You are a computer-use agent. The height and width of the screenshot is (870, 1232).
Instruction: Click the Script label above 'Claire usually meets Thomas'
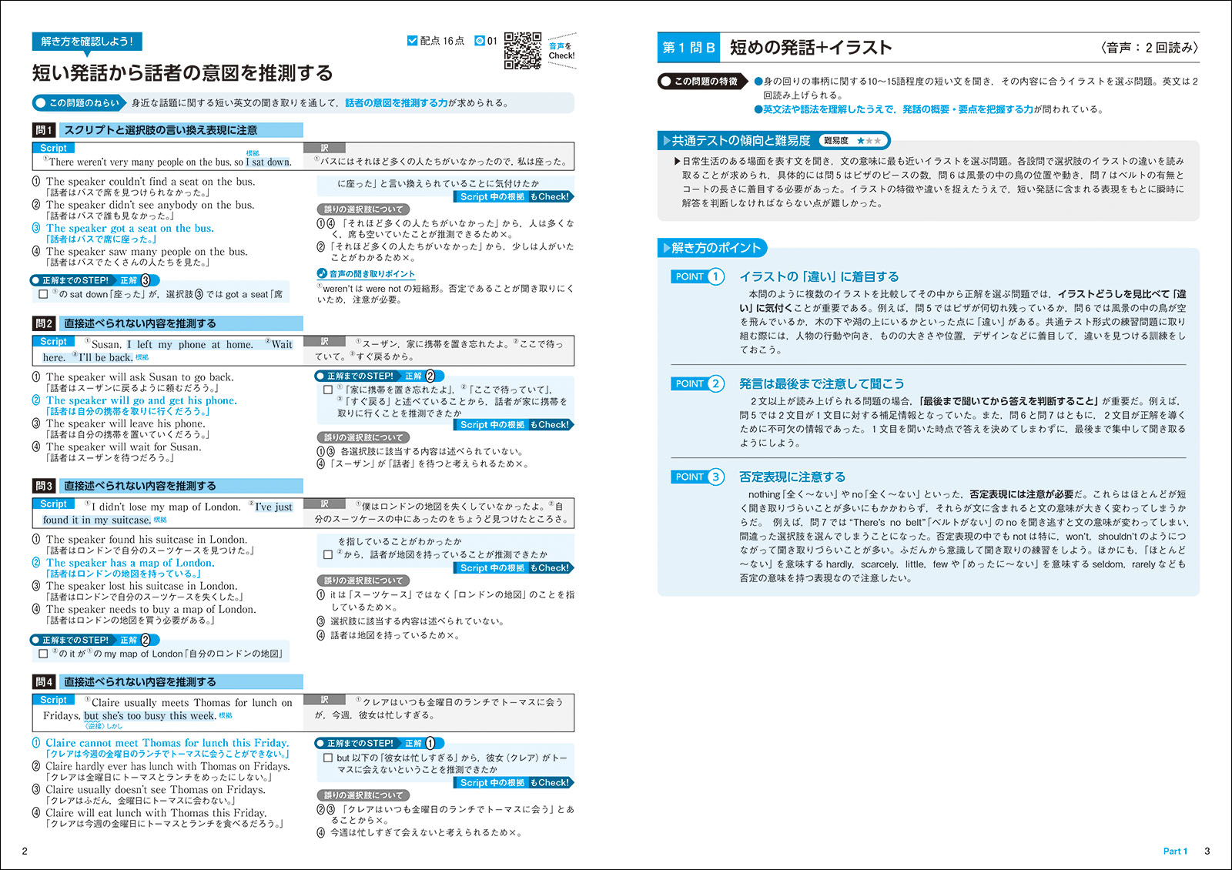click(53, 700)
